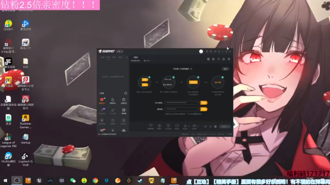Open the startup desktop file
Viewport: 330px width, 185px height.
pyautogui.click(x=26, y=139)
